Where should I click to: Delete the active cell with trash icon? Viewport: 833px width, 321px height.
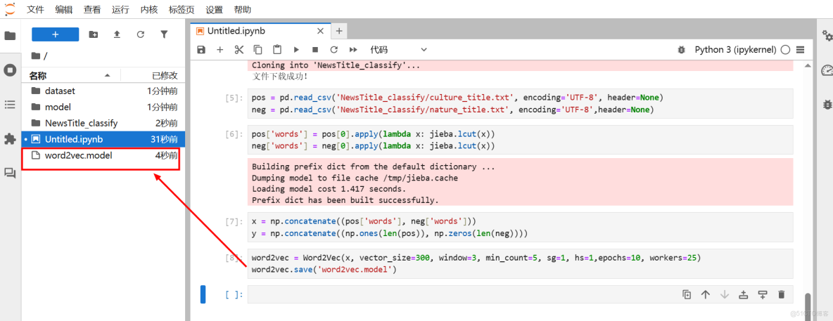click(781, 294)
